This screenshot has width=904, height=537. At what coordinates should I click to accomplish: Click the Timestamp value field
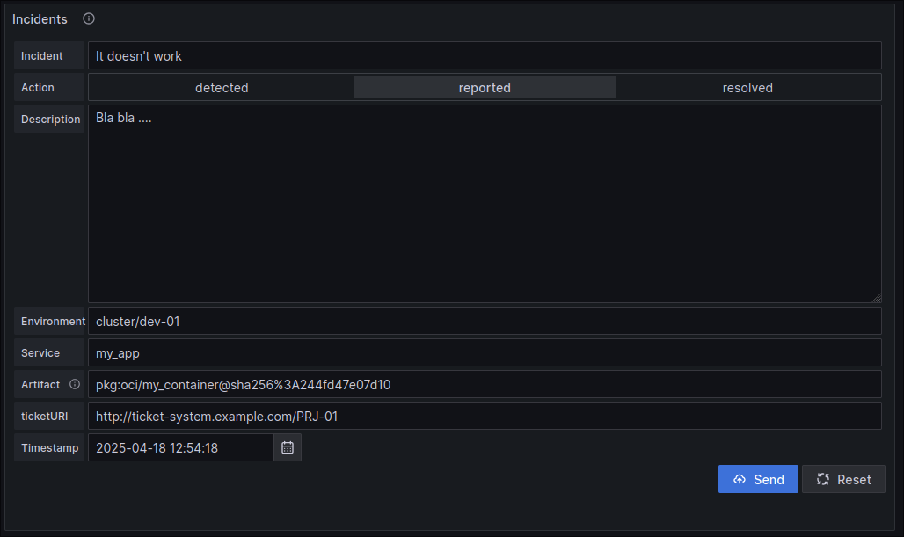pos(180,447)
